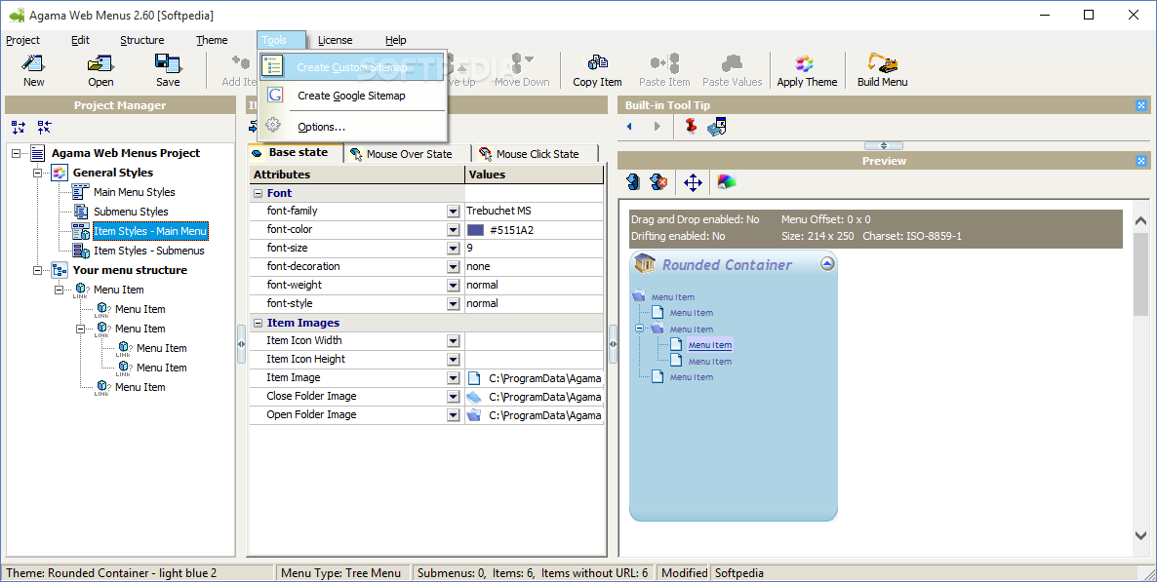
Task: Click Copy Item toolbar icon
Action: pyautogui.click(x=597, y=64)
